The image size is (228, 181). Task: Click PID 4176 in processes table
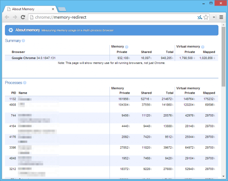tap(13, 137)
